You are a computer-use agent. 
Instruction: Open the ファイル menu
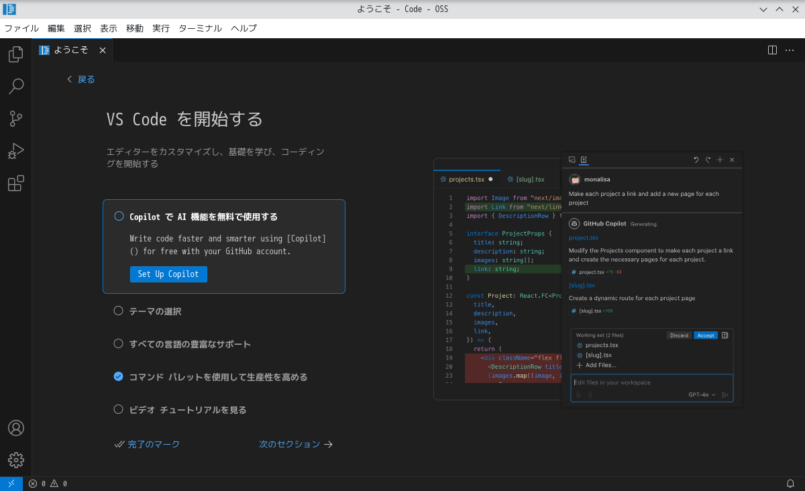coord(21,28)
